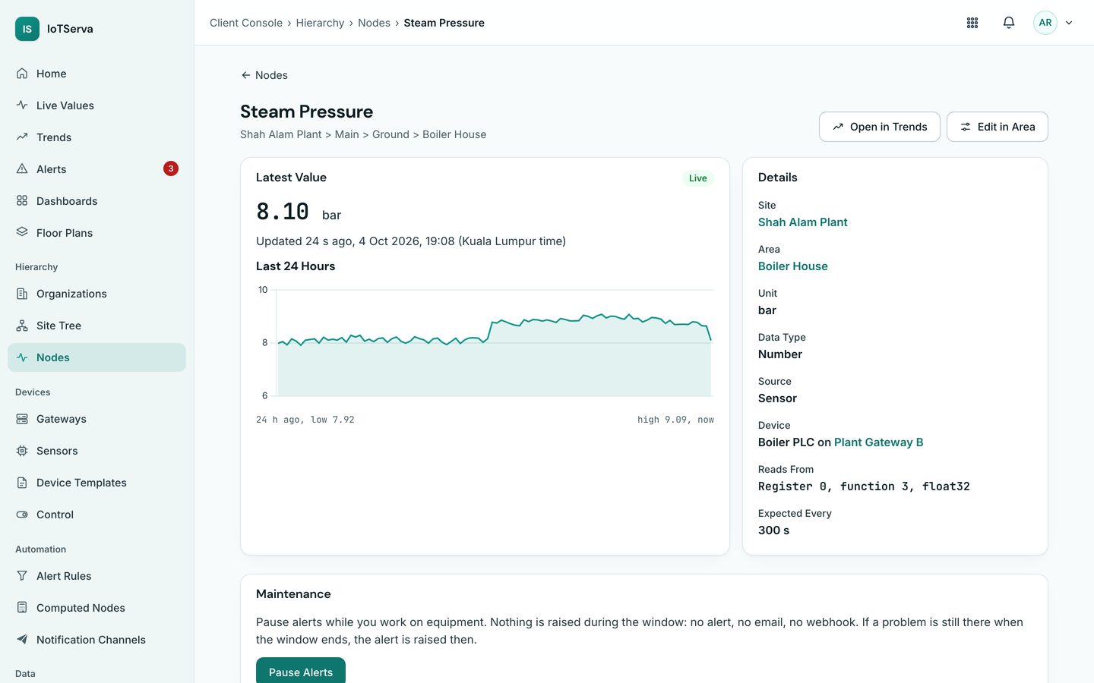Click the '300 s' expected interval value
1094x683 pixels.
click(x=773, y=530)
